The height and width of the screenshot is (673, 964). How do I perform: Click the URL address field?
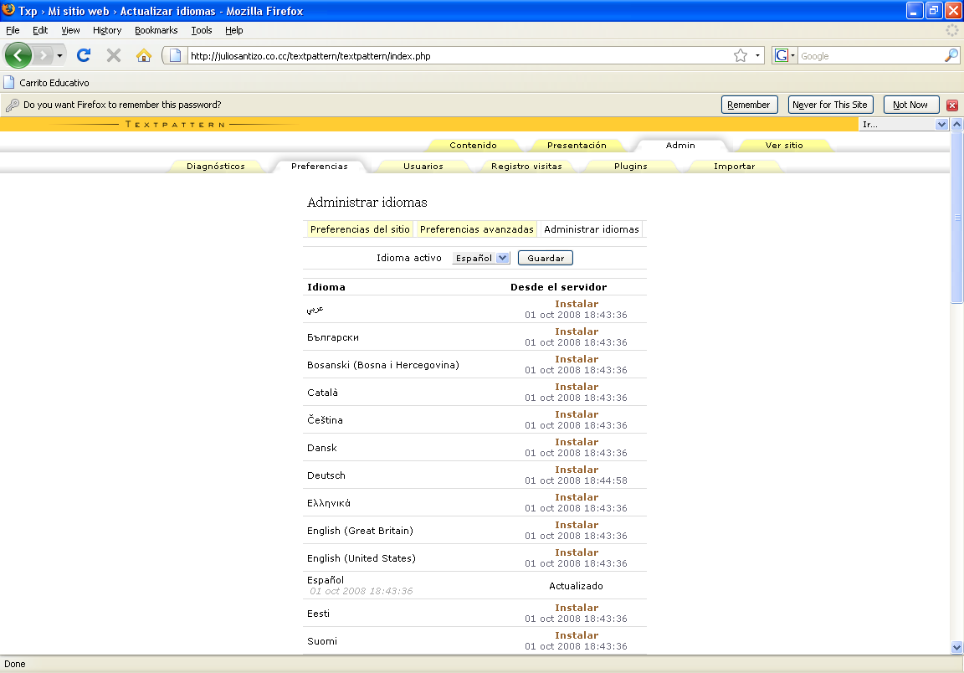458,56
